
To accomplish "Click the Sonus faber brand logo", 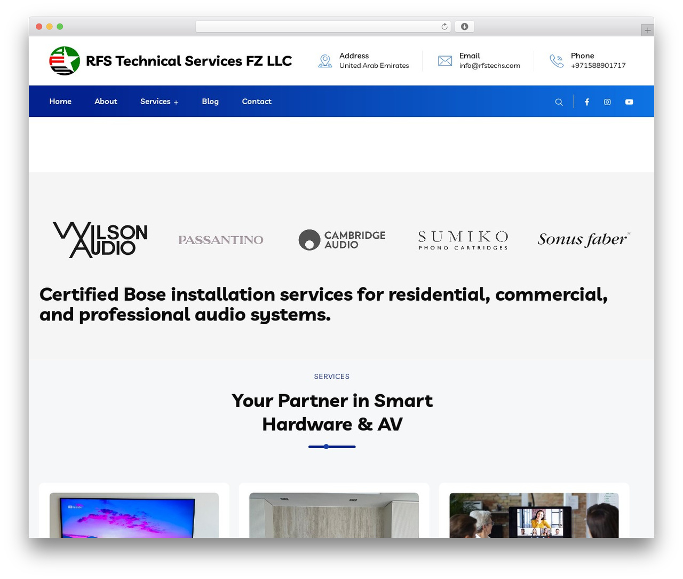I will (x=584, y=239).
